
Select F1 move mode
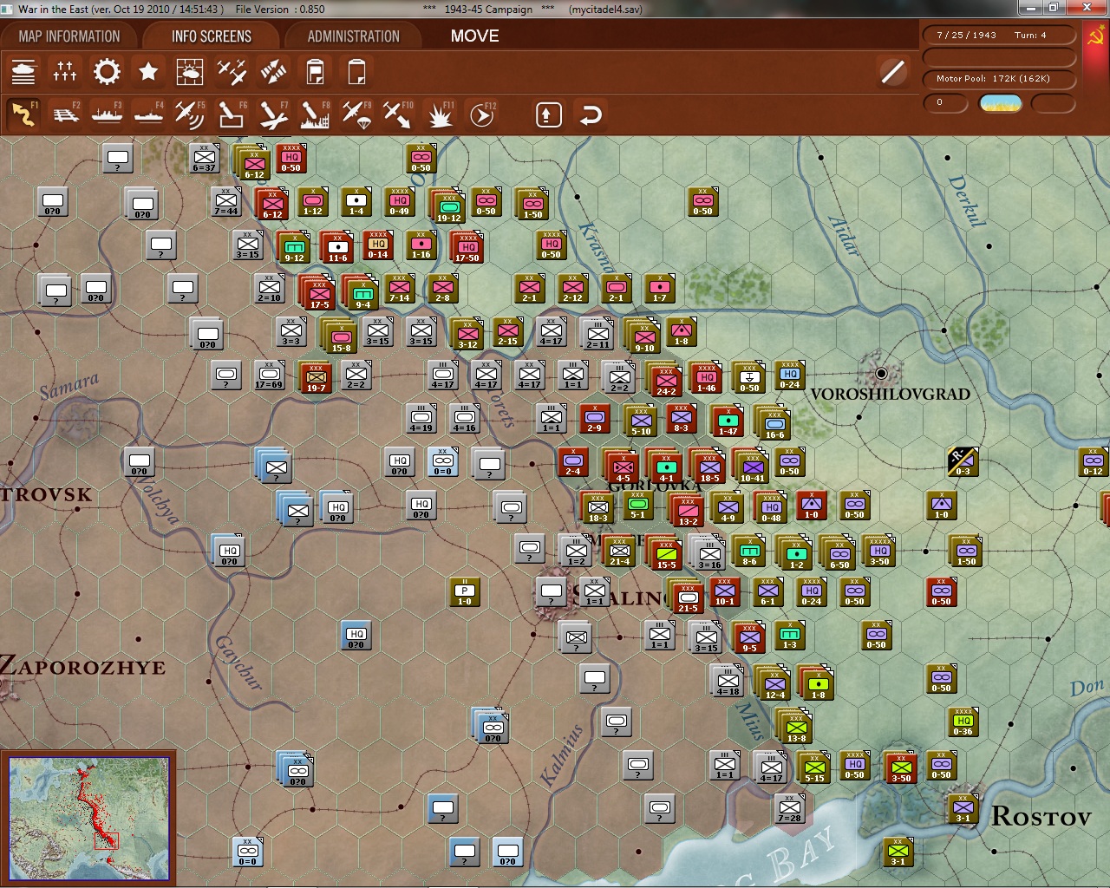click(x=23, y=114)
